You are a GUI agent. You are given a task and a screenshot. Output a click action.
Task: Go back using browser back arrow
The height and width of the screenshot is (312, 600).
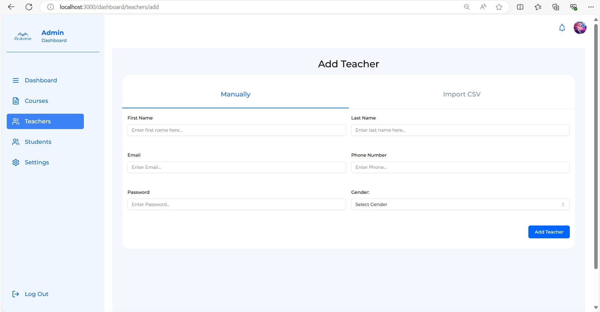click(x=11, y=7)
